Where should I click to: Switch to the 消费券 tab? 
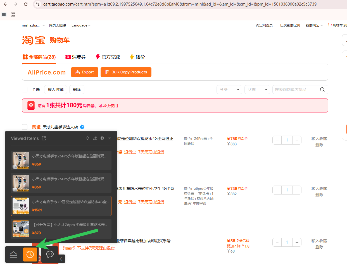click(x=75, y=57)
